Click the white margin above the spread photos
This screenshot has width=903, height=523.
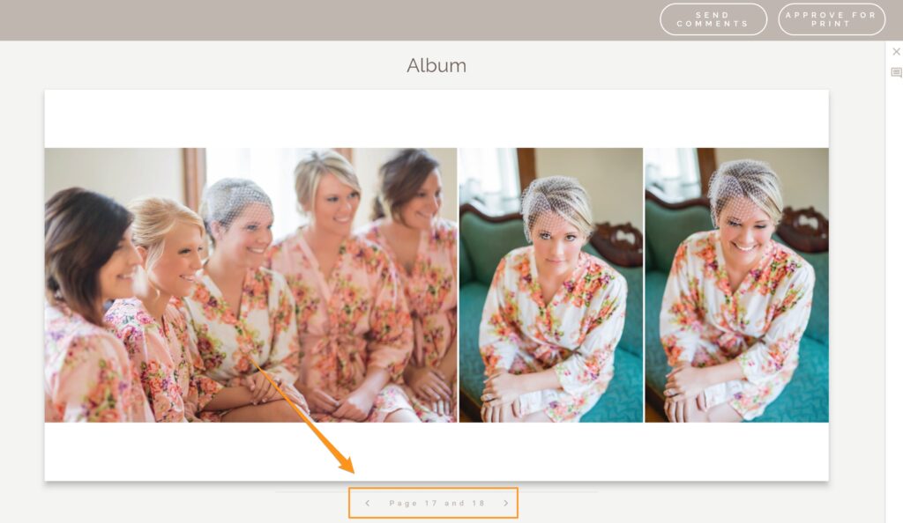click(437, 119)
